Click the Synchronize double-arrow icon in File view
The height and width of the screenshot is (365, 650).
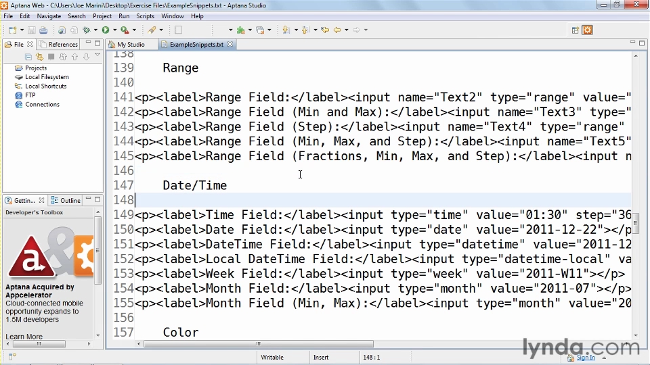(x=63, y=57)
